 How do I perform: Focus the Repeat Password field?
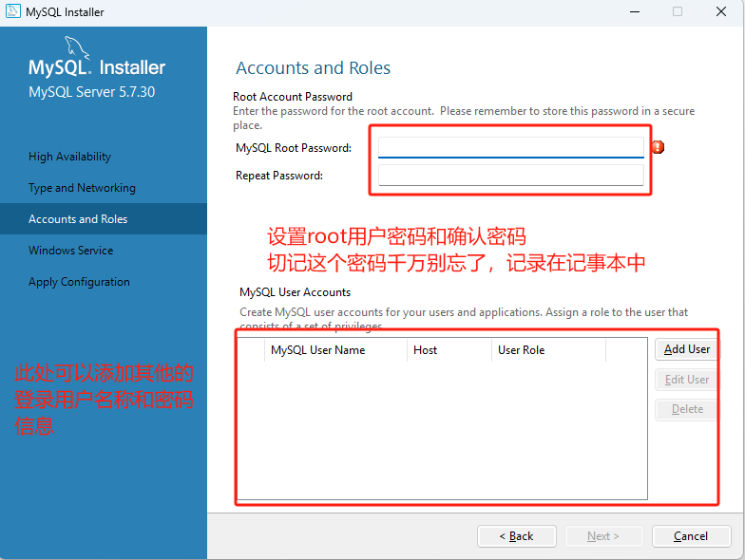[x=511, y=175]
